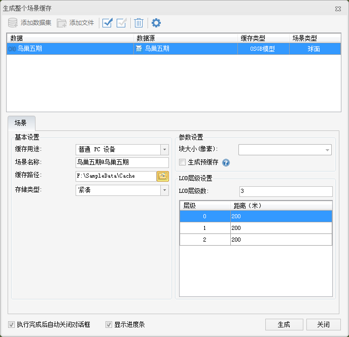Click the browse folder button for cache path

(162, 176)
